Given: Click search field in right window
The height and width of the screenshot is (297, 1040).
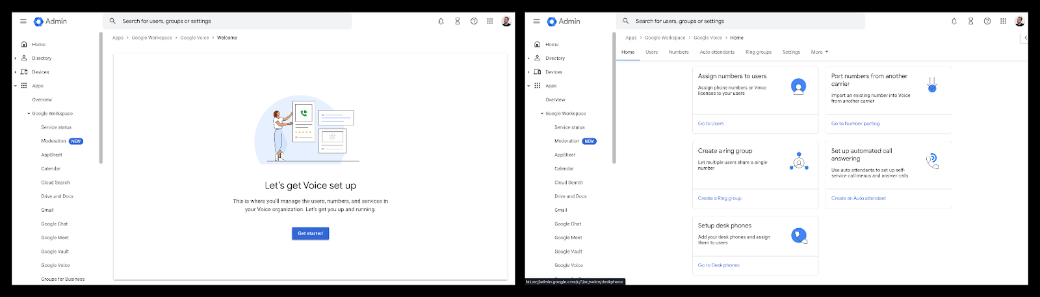Looking at the screenshot, I should [741, 21].
